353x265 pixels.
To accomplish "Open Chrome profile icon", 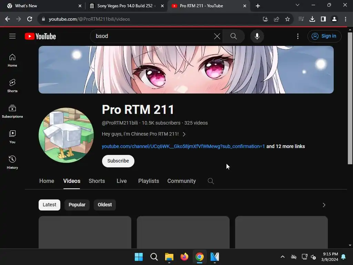I will pos(334,19).
